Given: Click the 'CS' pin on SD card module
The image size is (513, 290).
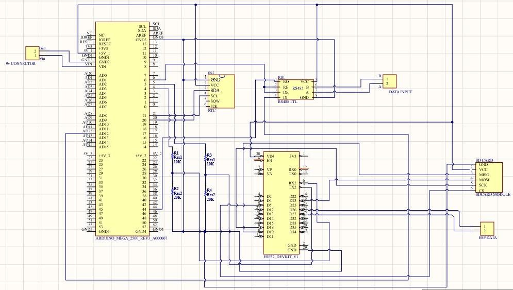Looking at the screenshot, I should [481, 191].
